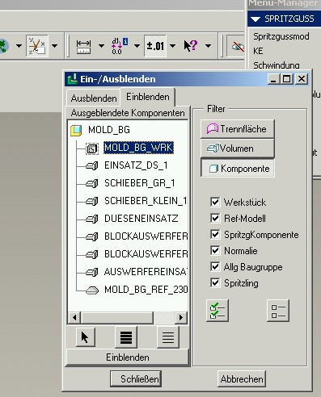The height and width of the screenshot is (397, 321).
Task: Click the check all filters icon
Action: click(x=218, y=311)
